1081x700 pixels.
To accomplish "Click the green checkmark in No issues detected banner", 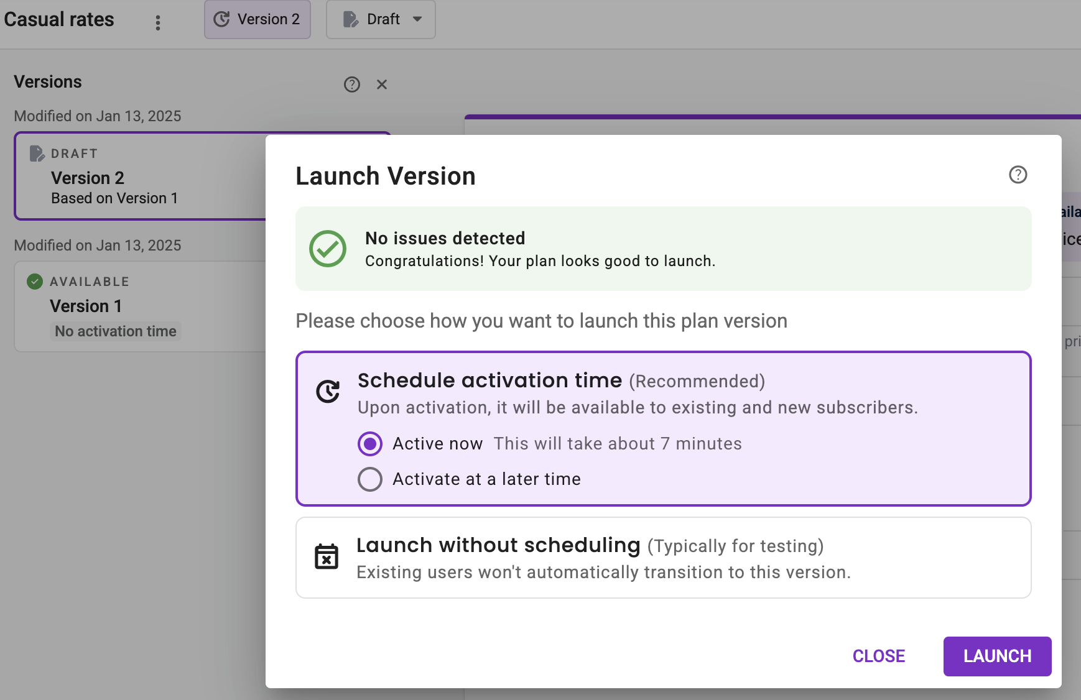I will (x=328, y=248).
